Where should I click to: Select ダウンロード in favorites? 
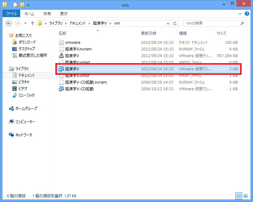pyautogui.click(x=27, y=42)
